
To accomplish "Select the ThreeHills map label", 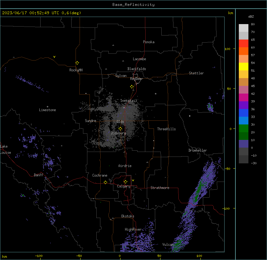I will [166, 129].
